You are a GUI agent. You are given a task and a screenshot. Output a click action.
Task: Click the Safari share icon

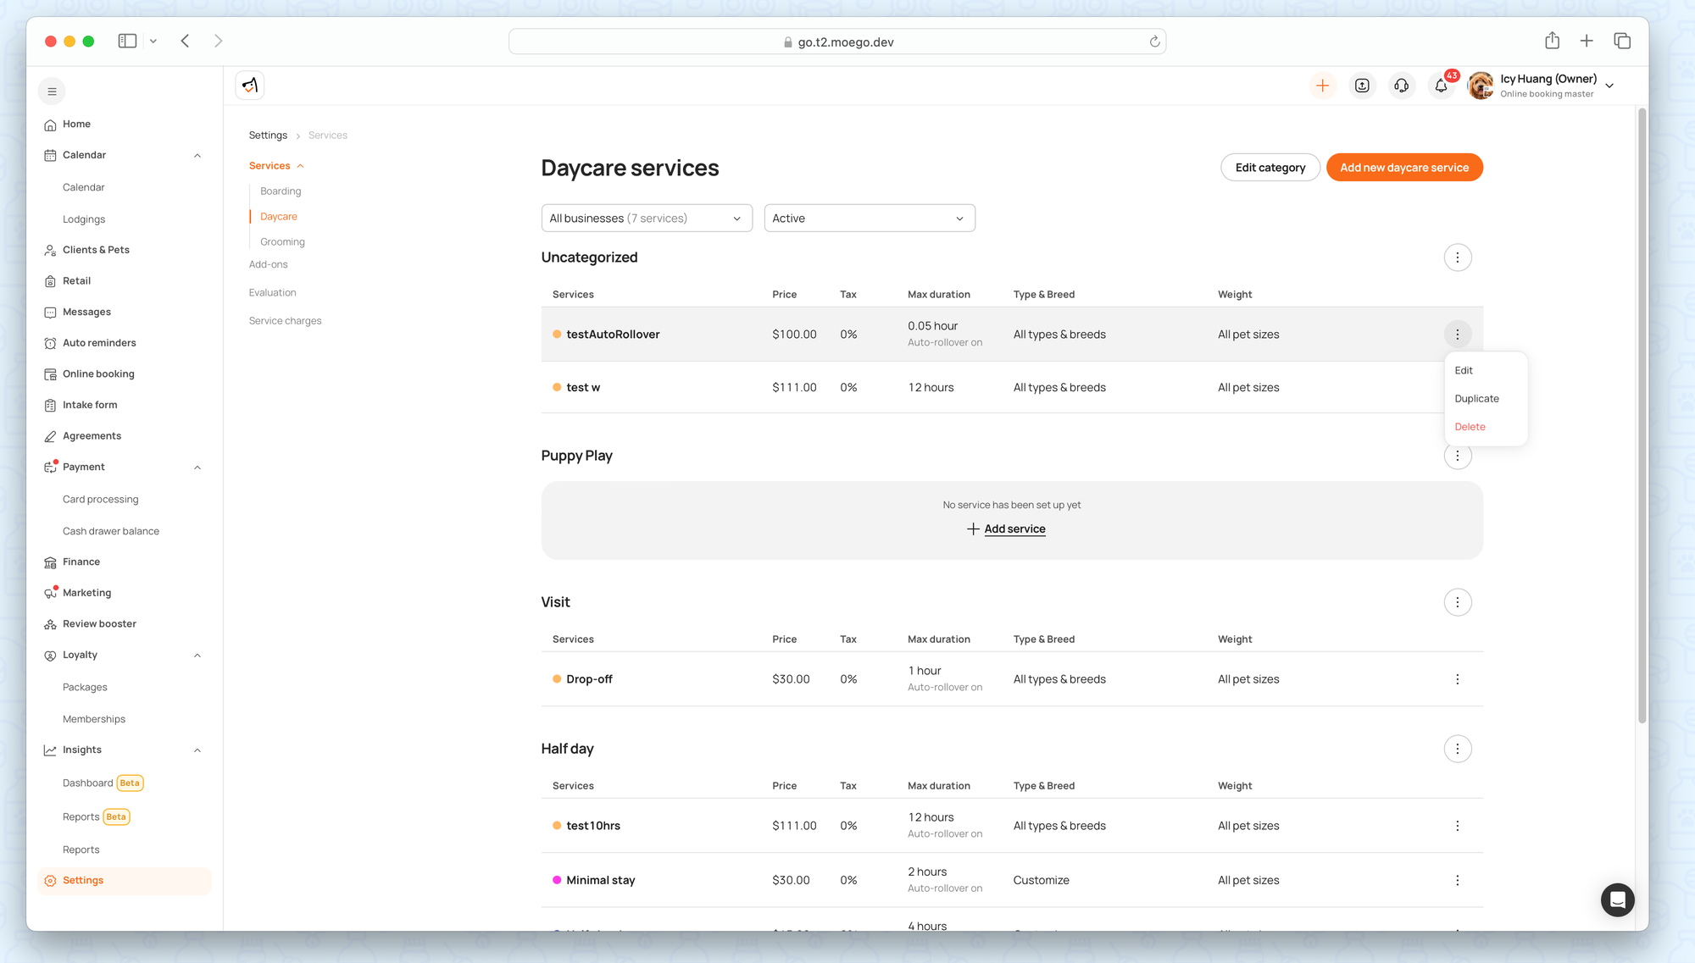click(1552, 41)
